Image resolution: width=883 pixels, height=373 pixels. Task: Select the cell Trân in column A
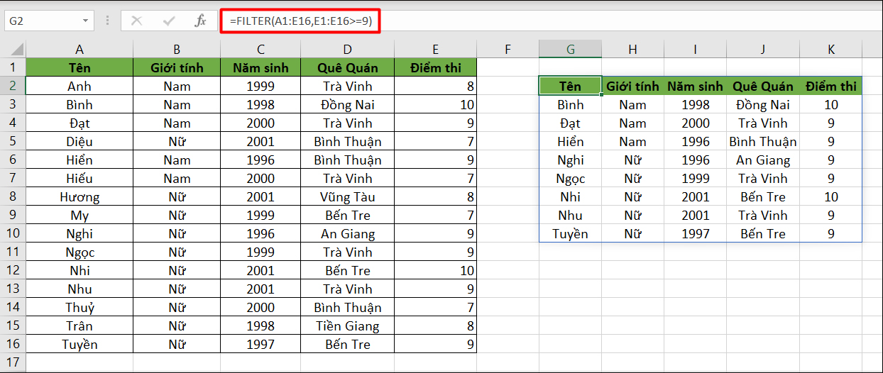pos(79,325)
